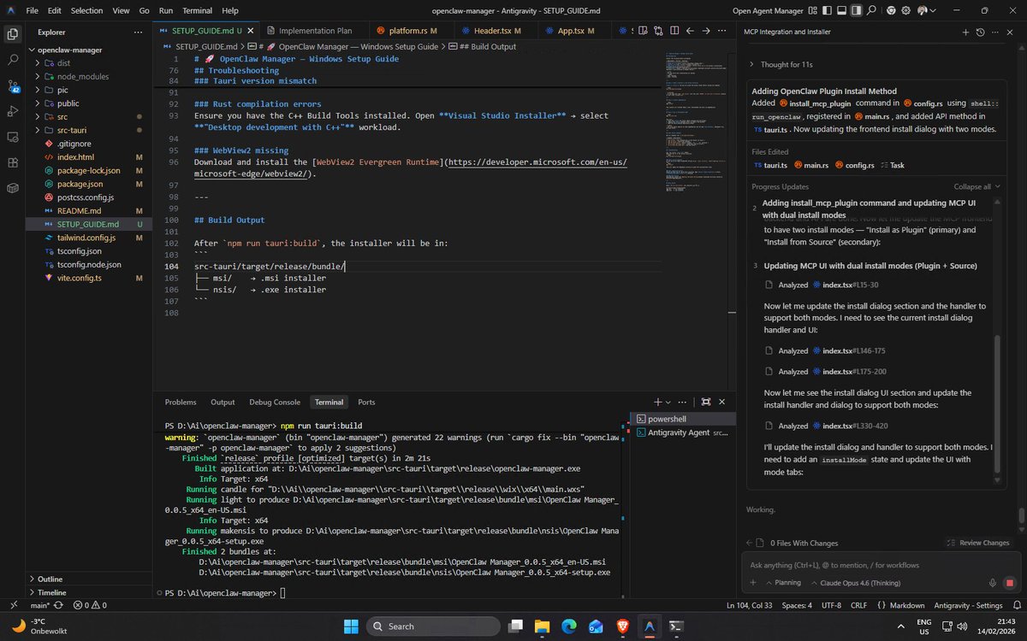1027x641 pixels.
Task: Open the new terminal plus button
Action: 658,402
